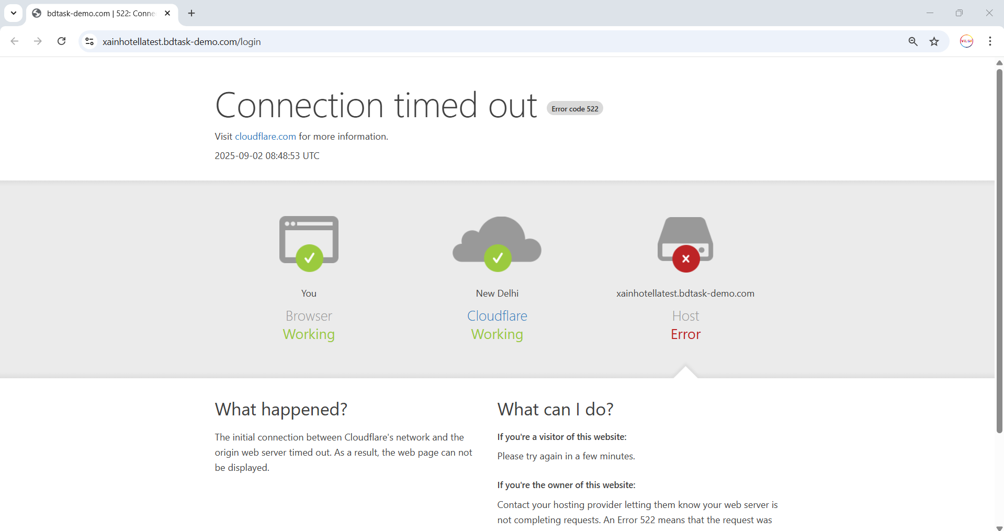
Task: Restore down the Chrome window
Action: coord(959,13)
